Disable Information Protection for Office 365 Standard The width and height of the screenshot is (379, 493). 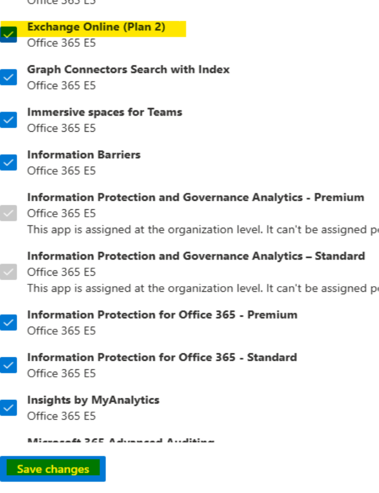pyautogui.click(x=7, y=365)
